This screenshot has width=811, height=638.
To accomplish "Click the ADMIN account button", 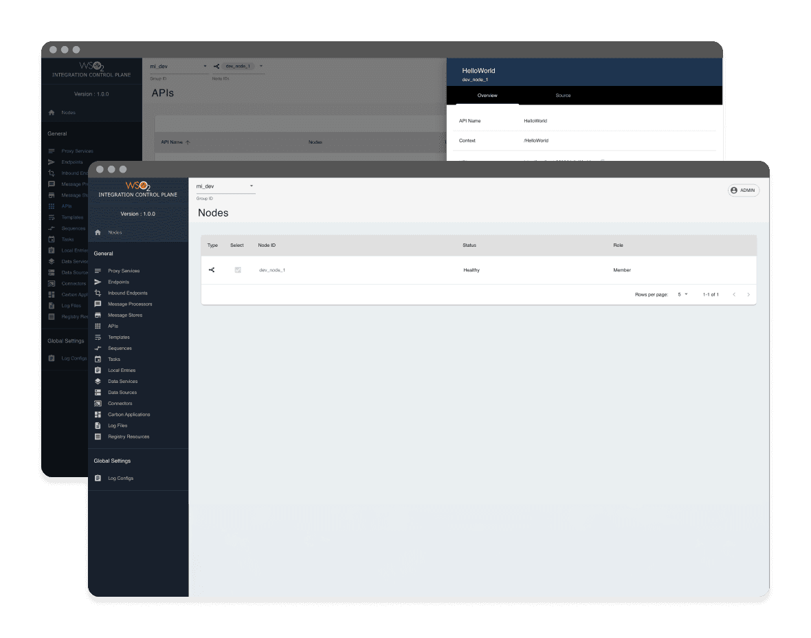I will click(743, 190).
